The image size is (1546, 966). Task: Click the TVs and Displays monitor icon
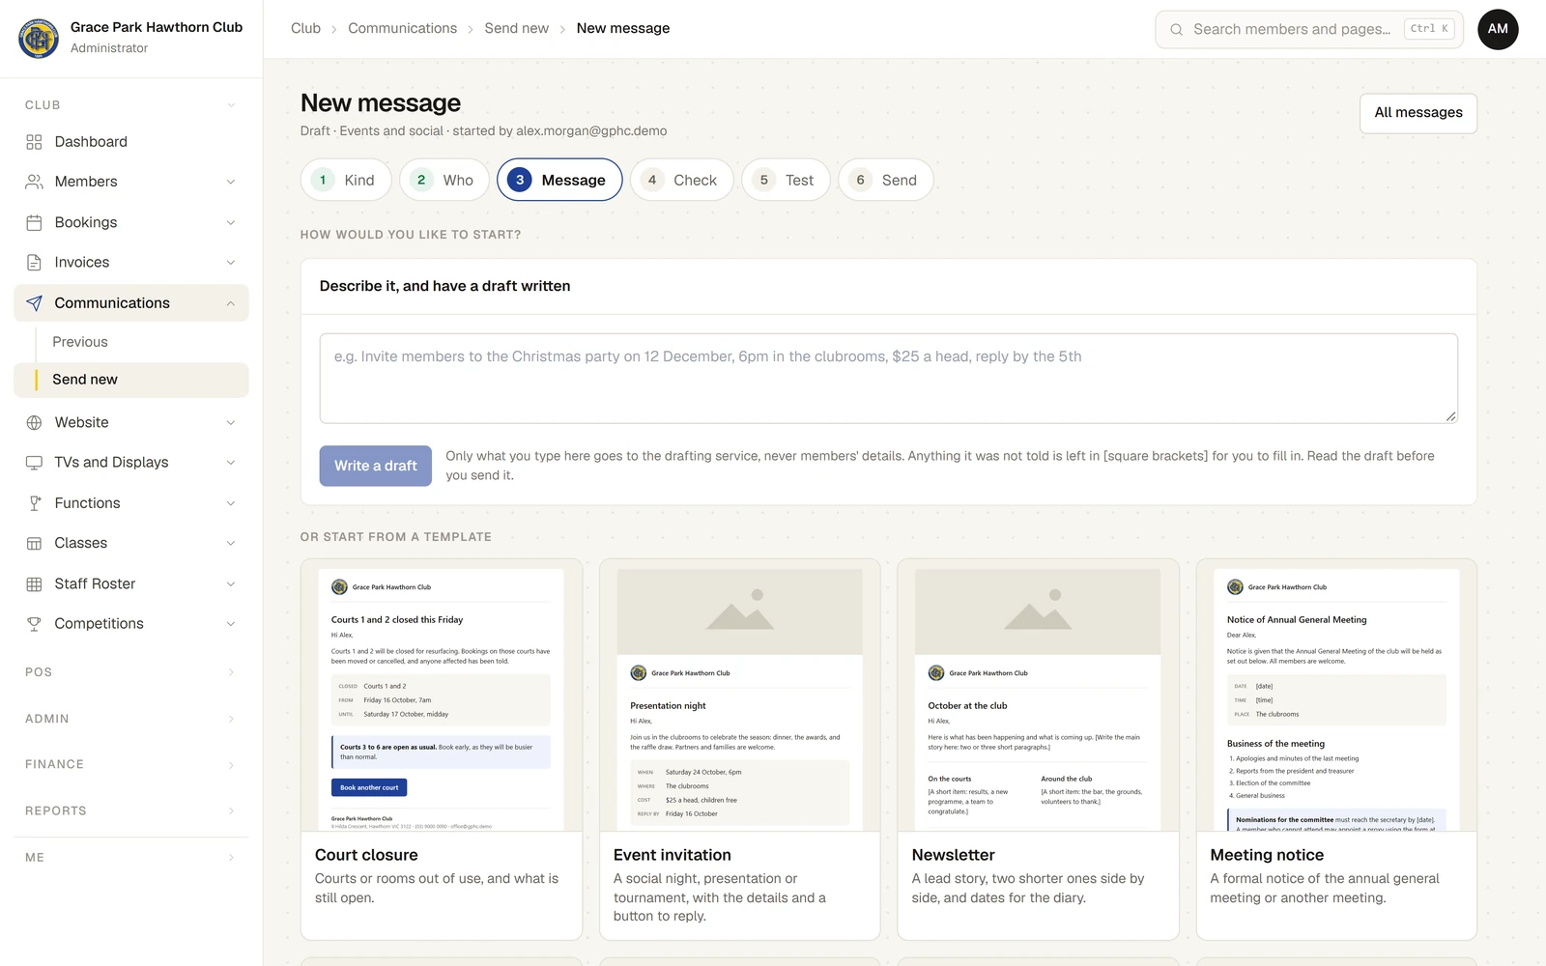pos(34,463)
